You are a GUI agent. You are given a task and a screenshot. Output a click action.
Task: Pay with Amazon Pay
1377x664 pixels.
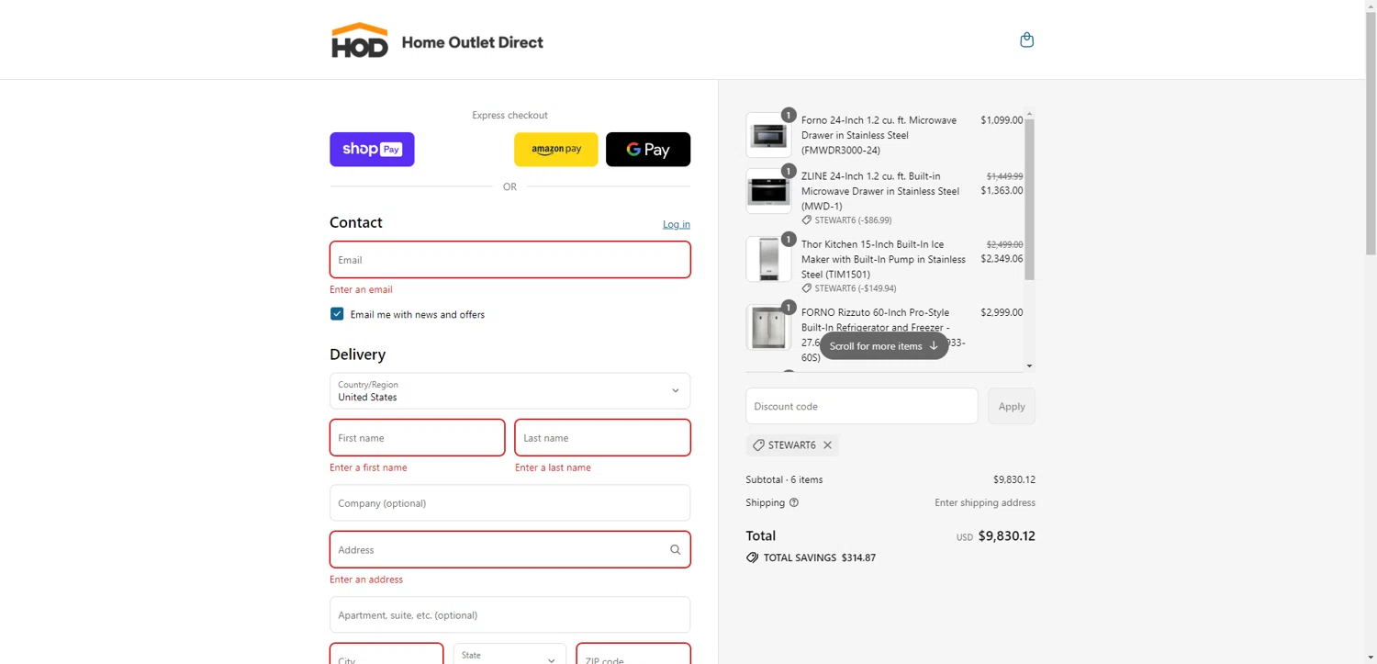(x=555, y=150)
